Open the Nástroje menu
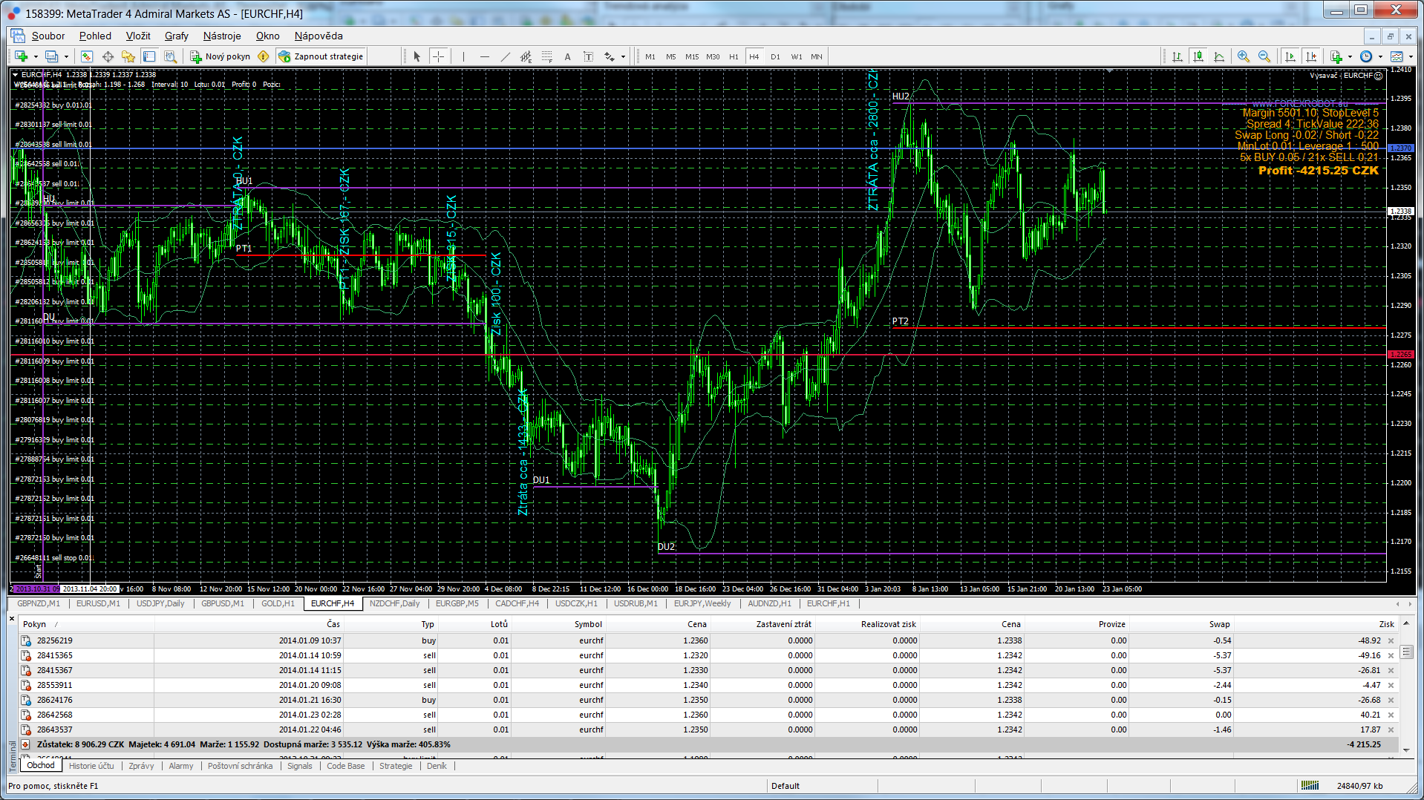The height and width of the screenshot is (800, 1424). (x=222, y=36)
